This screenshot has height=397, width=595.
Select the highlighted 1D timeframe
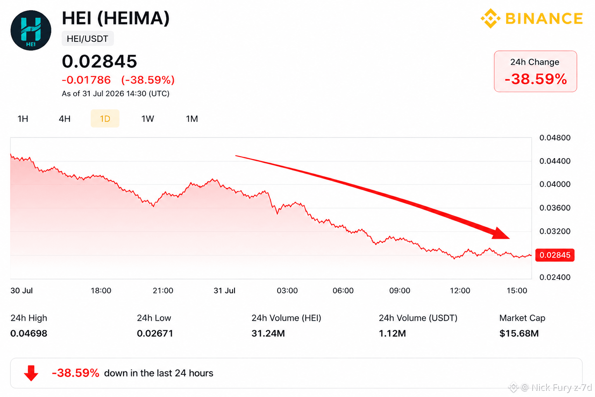(105, 119)
